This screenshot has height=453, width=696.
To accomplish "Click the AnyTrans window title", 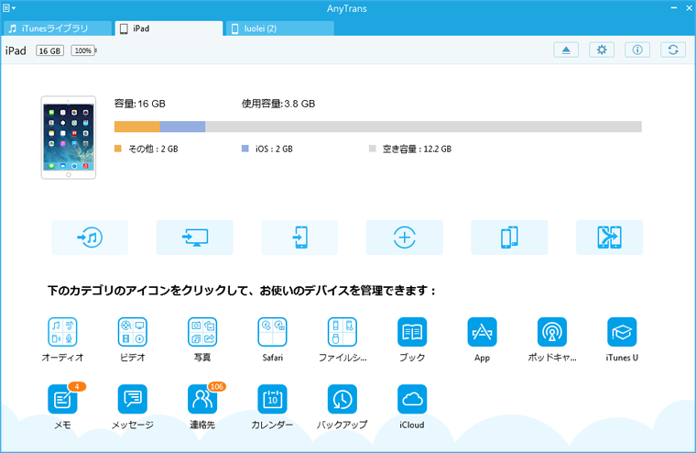I will point(347,8).
